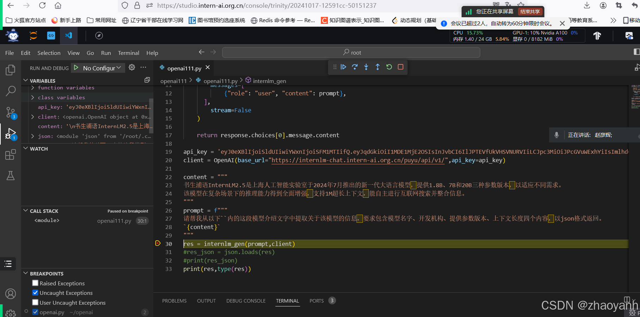Disable the Uncaught Exceptions breakpoint

click(x=35, y=293)
